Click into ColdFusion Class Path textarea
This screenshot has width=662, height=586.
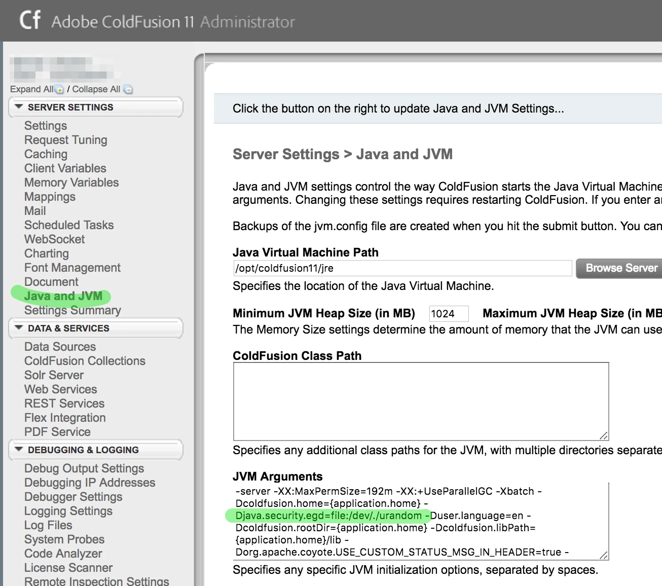421,401
